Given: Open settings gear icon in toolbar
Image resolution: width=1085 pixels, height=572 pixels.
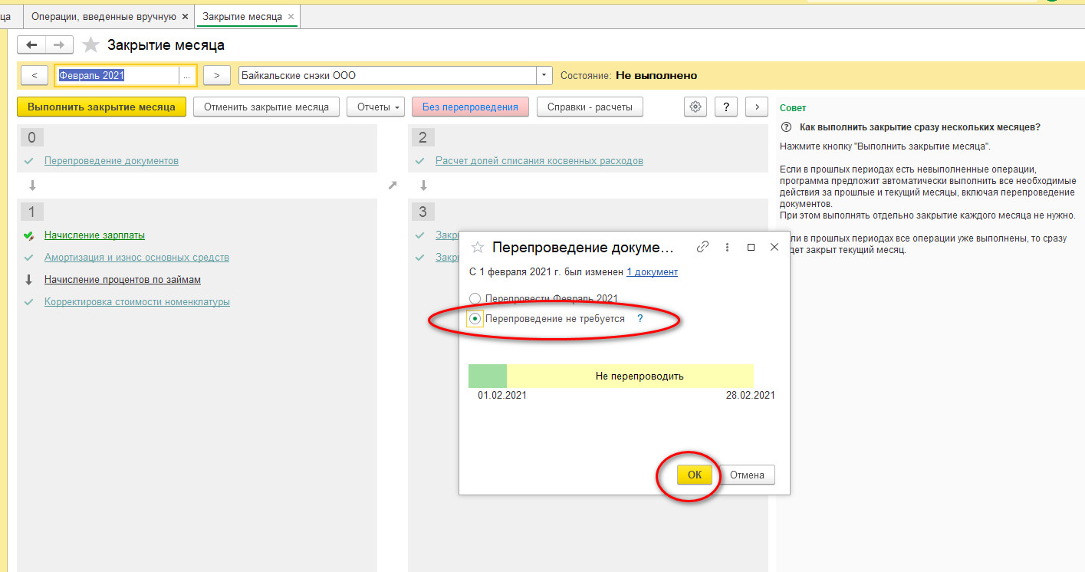Looking at the screenshot, I should 695,107.
